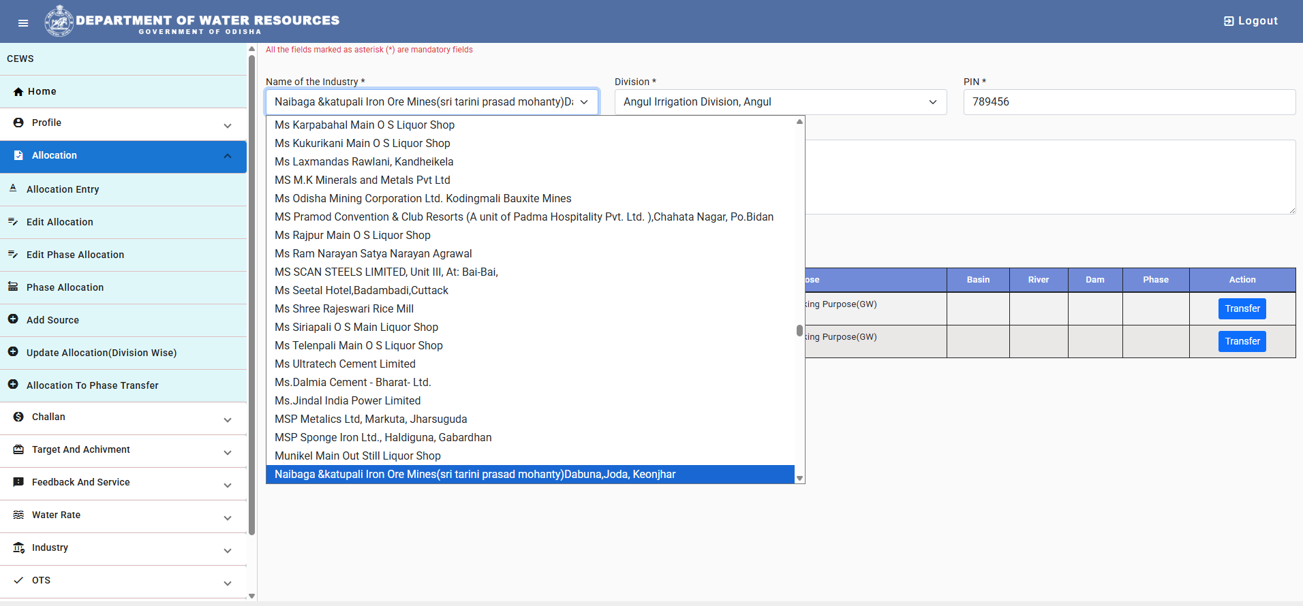Open Update Allocation(Division Wise) menu item

(x=123, y=353)
